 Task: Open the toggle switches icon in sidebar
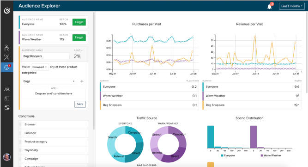tap(6, 108)
